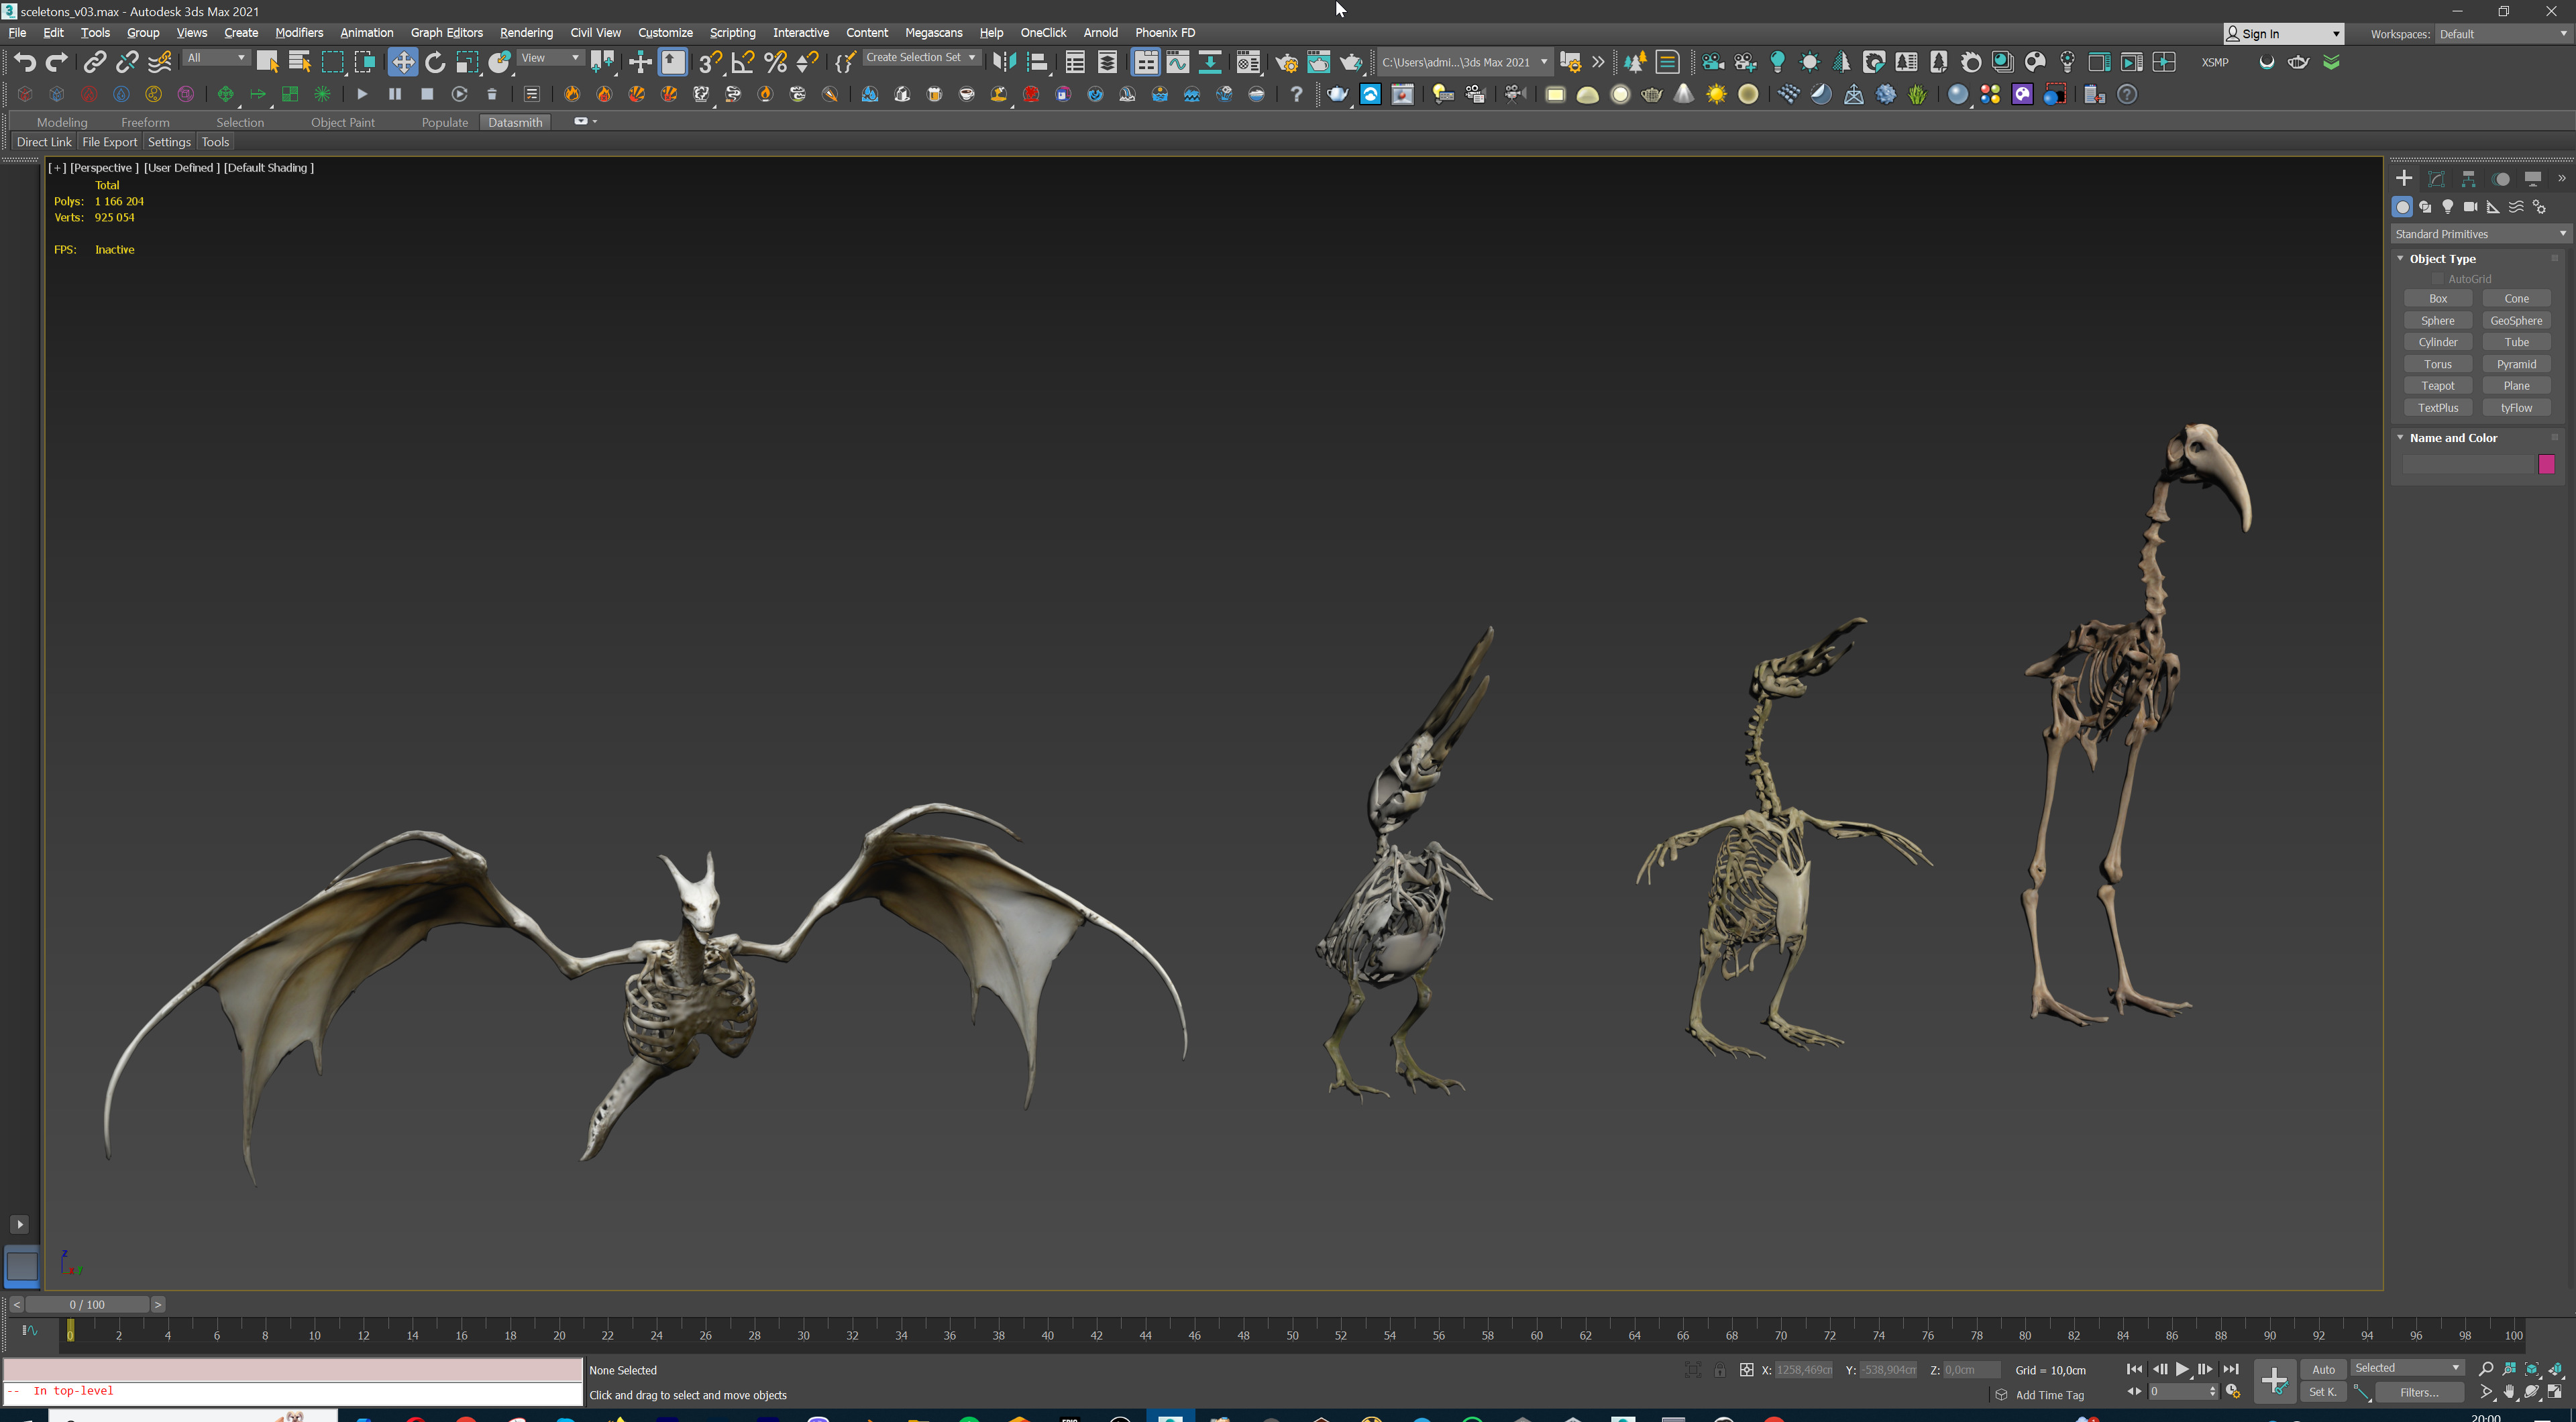Toggle Window/Crossing selection mode

point(365,62)
